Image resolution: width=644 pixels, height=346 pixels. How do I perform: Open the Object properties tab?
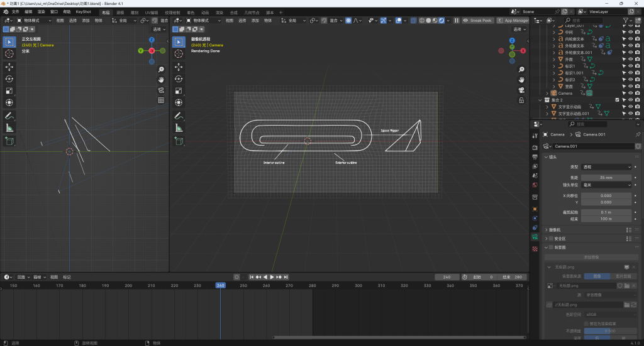(535, 209)
